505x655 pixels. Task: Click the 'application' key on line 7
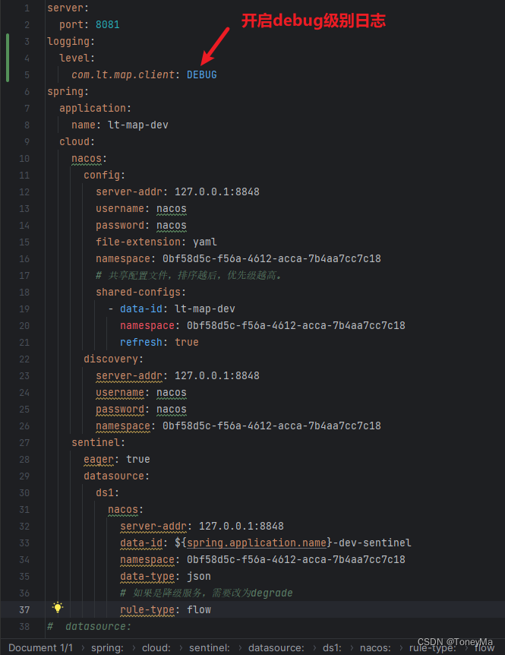click(x=92, y=108)
